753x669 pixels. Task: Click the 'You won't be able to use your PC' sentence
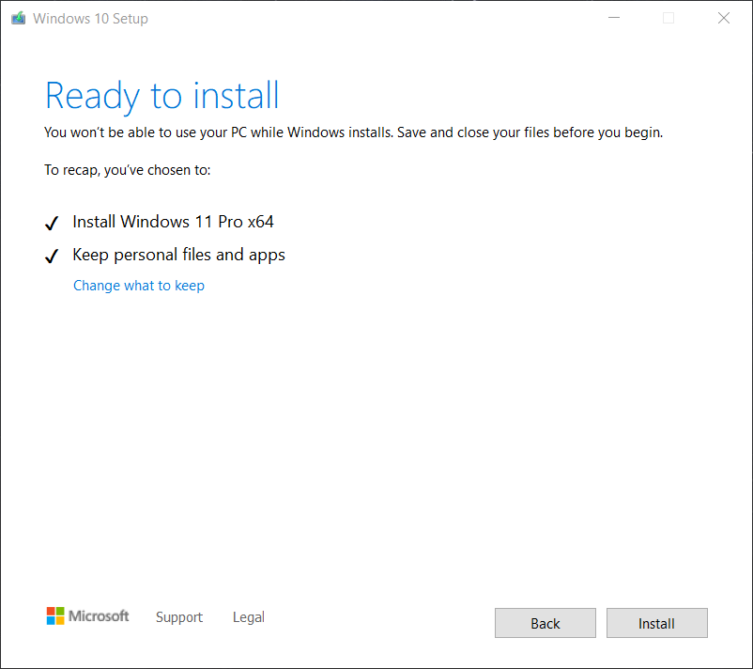[x=353, y=132]
